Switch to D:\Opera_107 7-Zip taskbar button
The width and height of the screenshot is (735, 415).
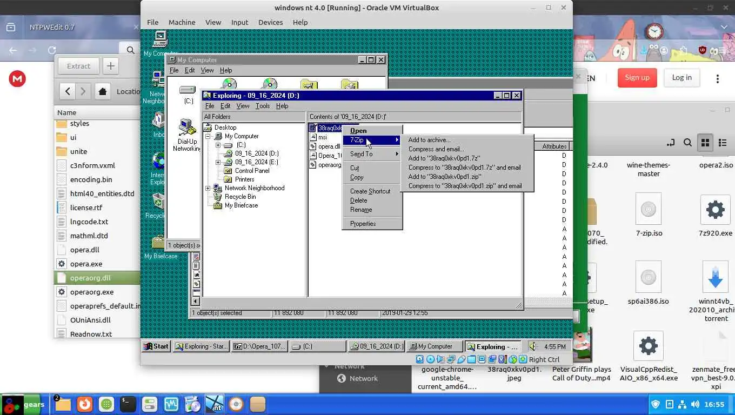[x=259, y=346]
